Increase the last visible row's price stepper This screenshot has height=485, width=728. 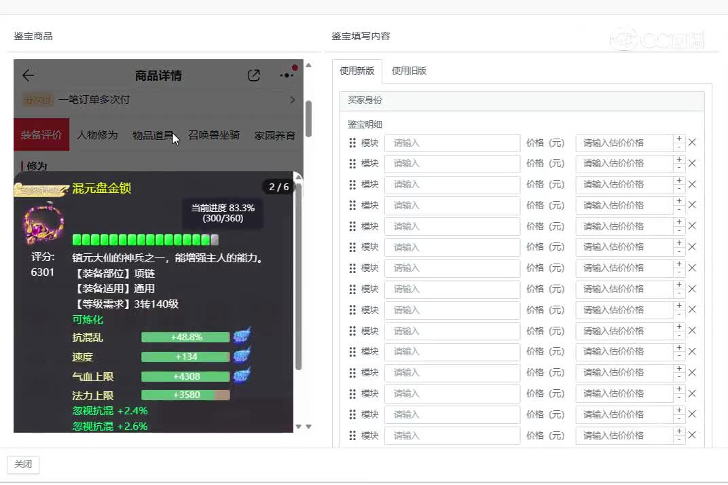click(679, 431)
